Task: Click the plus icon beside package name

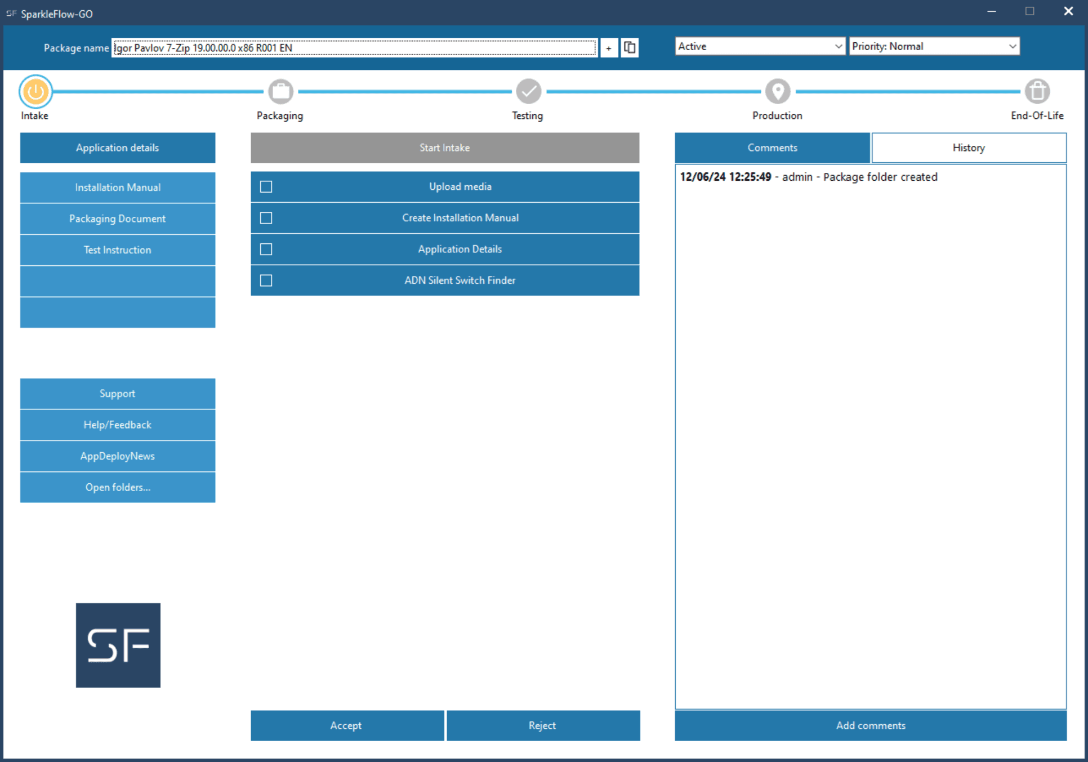Action: click(609, 48)
